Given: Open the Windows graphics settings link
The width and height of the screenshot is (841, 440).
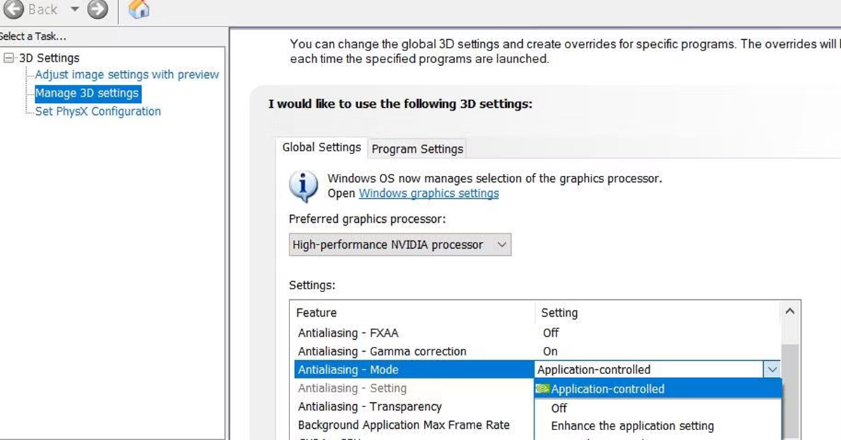Looking at the screenshot, I should pyautogui.click(x=428, y=193).
